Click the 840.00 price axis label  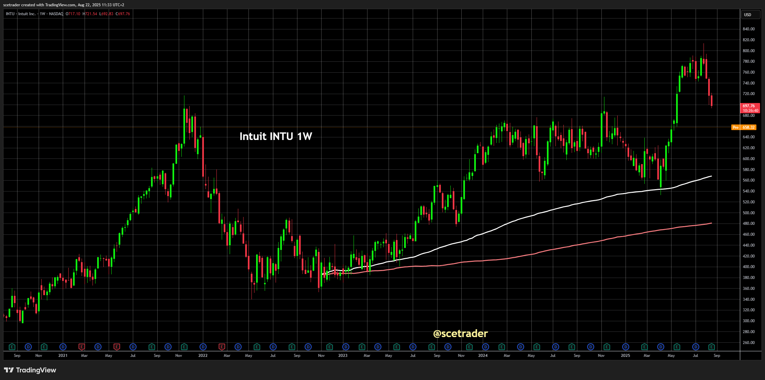pyautogui.click(x=748, y=29)
